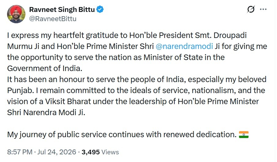Click the "Government of India." text line
Screen dimensions: 277x162
[45, 69]
